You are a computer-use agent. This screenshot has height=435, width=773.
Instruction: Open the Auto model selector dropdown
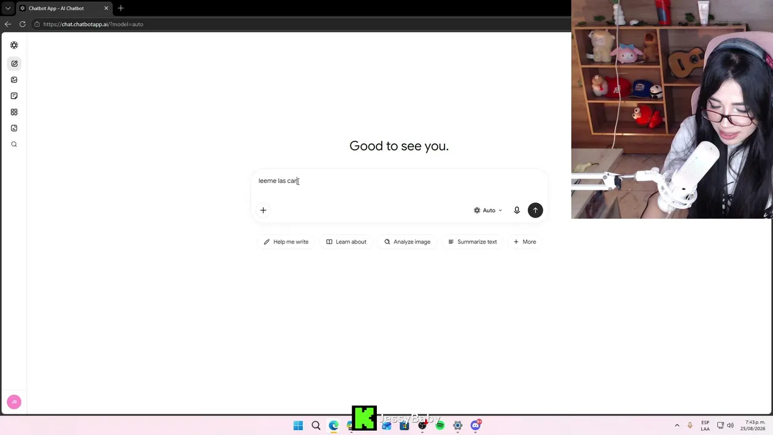pyautogui.click(x=488, y=210)
